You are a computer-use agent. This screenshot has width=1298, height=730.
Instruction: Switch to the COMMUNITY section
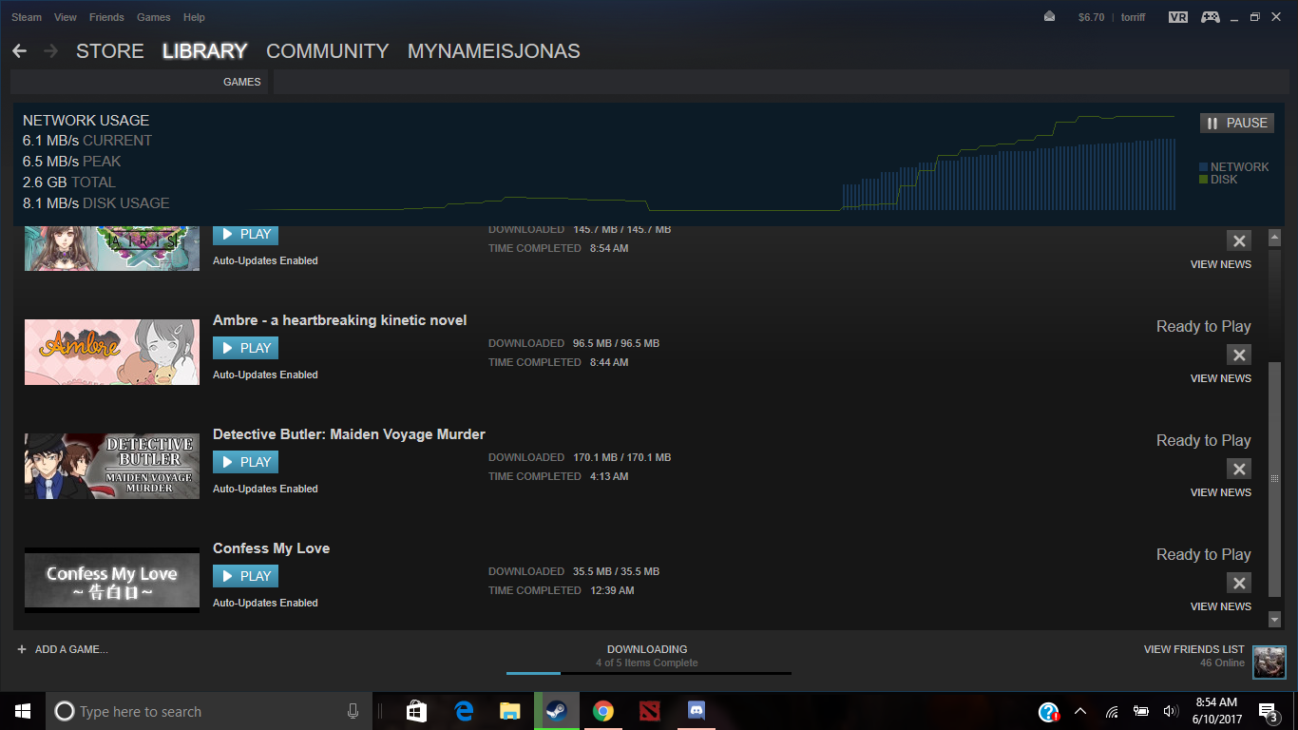coord(328,51)
